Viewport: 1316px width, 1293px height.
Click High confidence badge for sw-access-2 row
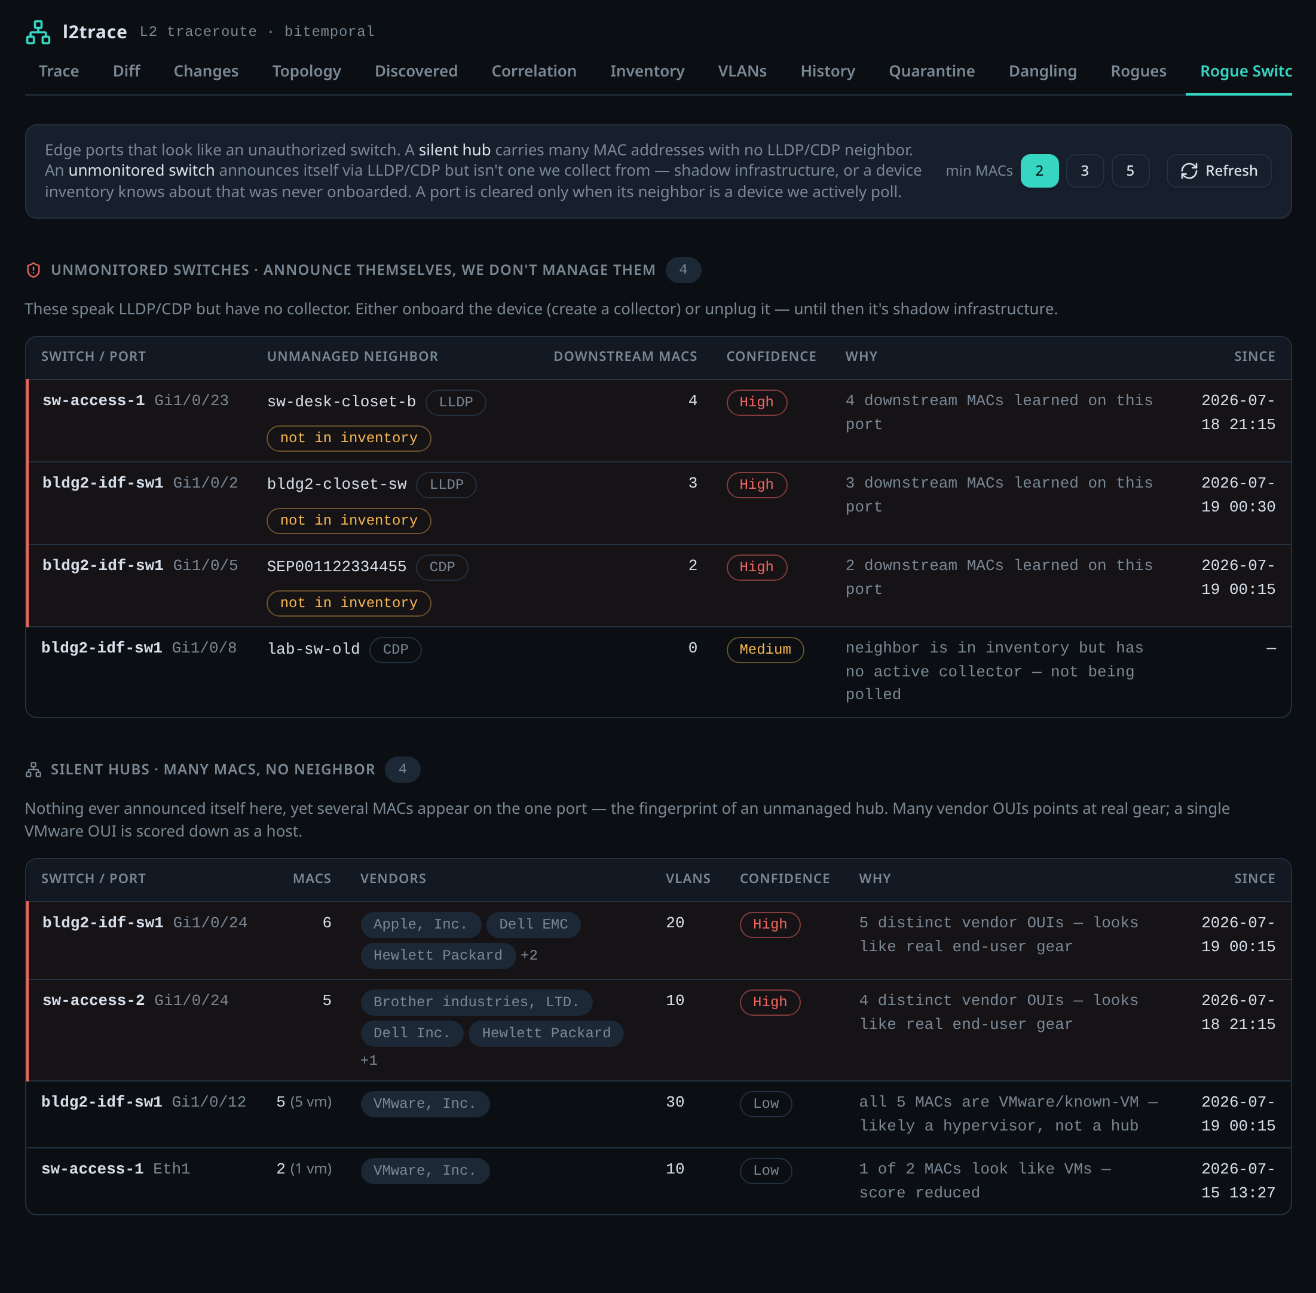(770, 1003)
